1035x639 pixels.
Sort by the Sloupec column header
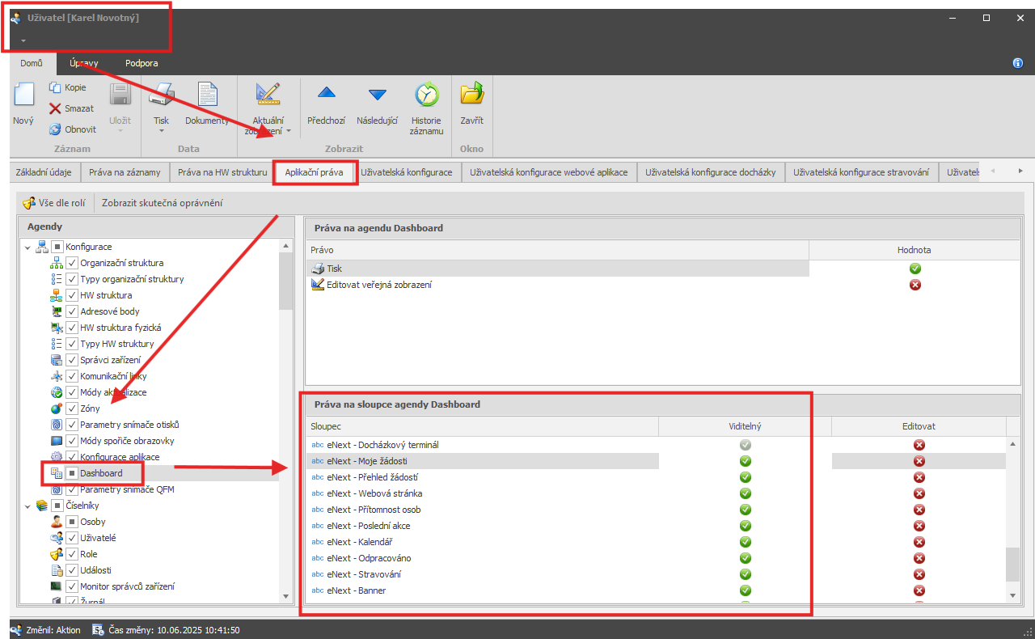[482, 426]
